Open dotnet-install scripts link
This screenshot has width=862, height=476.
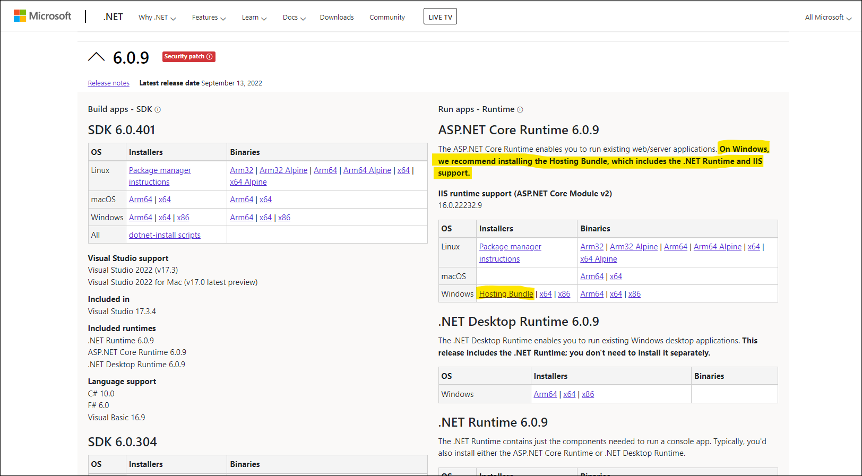click(165, 235)
